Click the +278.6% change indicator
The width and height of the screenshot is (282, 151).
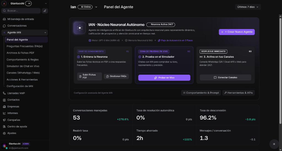(123, 119)
